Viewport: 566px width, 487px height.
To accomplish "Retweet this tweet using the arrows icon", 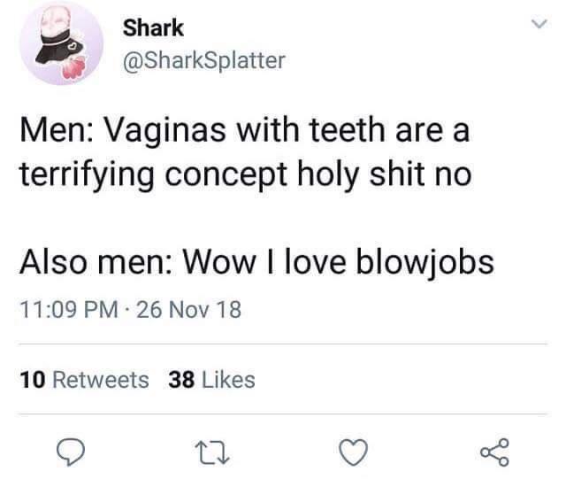I will pos(207,452).
